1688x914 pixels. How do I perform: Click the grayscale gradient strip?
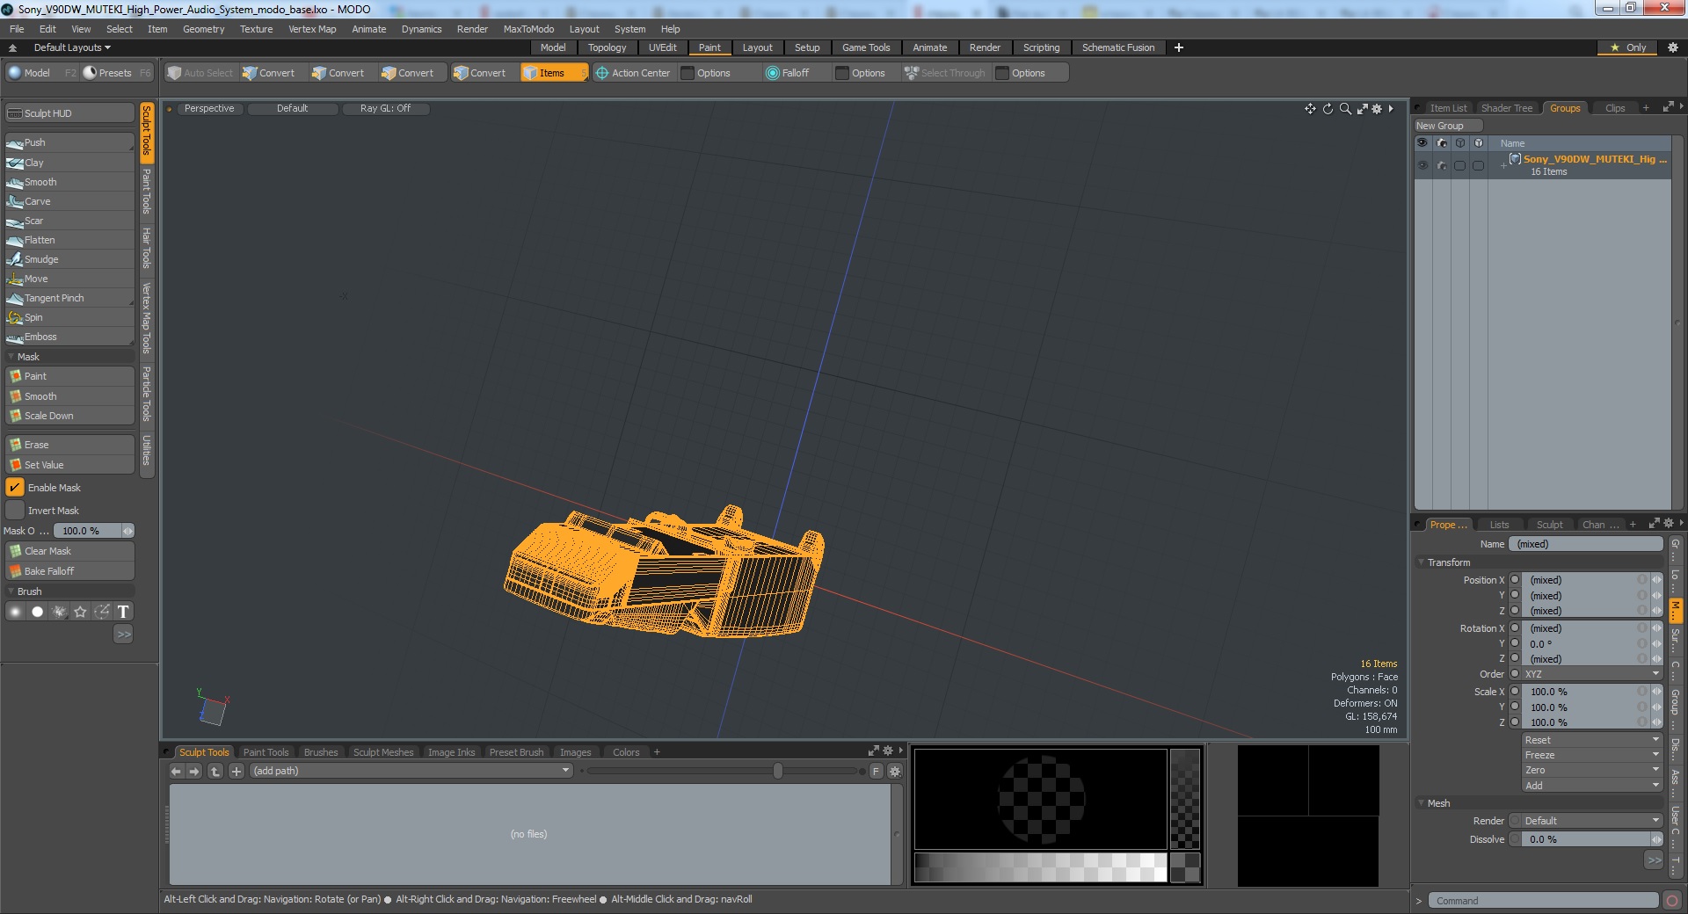click(x=1040, y=867)
